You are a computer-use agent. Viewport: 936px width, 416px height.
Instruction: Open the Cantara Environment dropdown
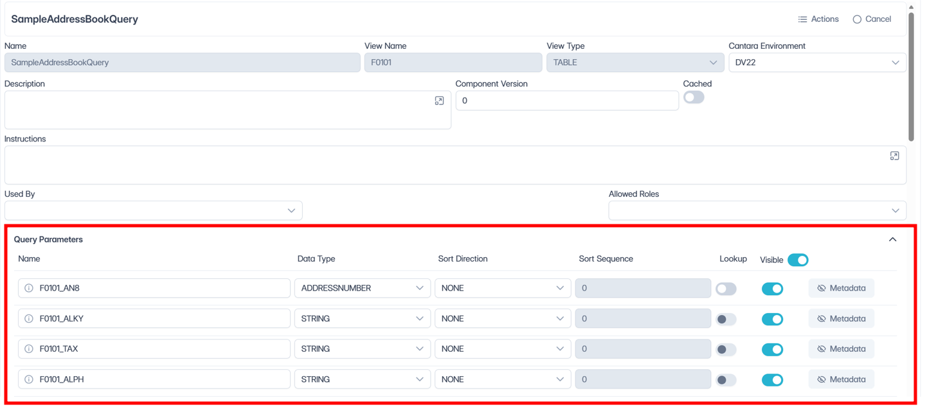[x=817, y=62]
